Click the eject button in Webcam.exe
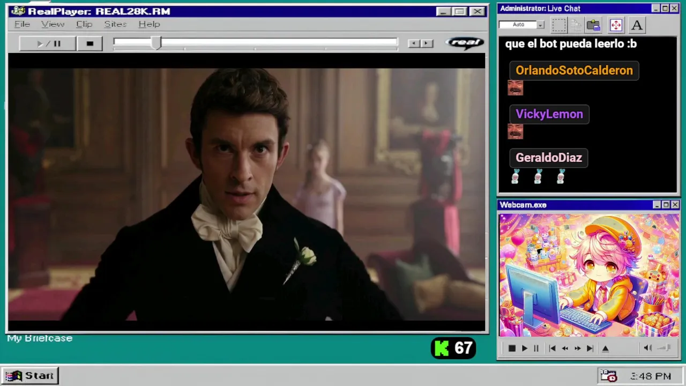Image resolution: width=686 pixels, height=386 pixels. coord(606,348)
